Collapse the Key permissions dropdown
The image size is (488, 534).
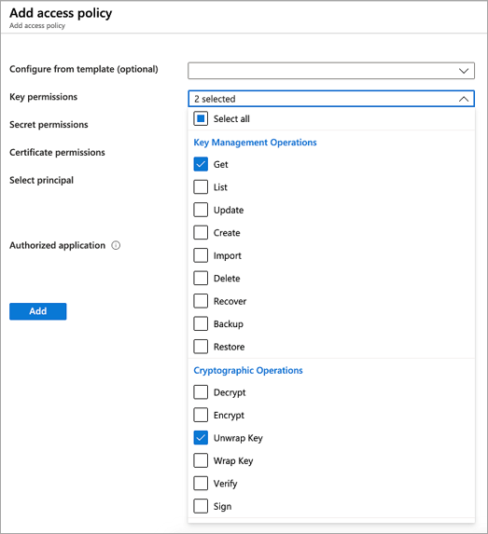pyautogui.click(x=331, y=99)
